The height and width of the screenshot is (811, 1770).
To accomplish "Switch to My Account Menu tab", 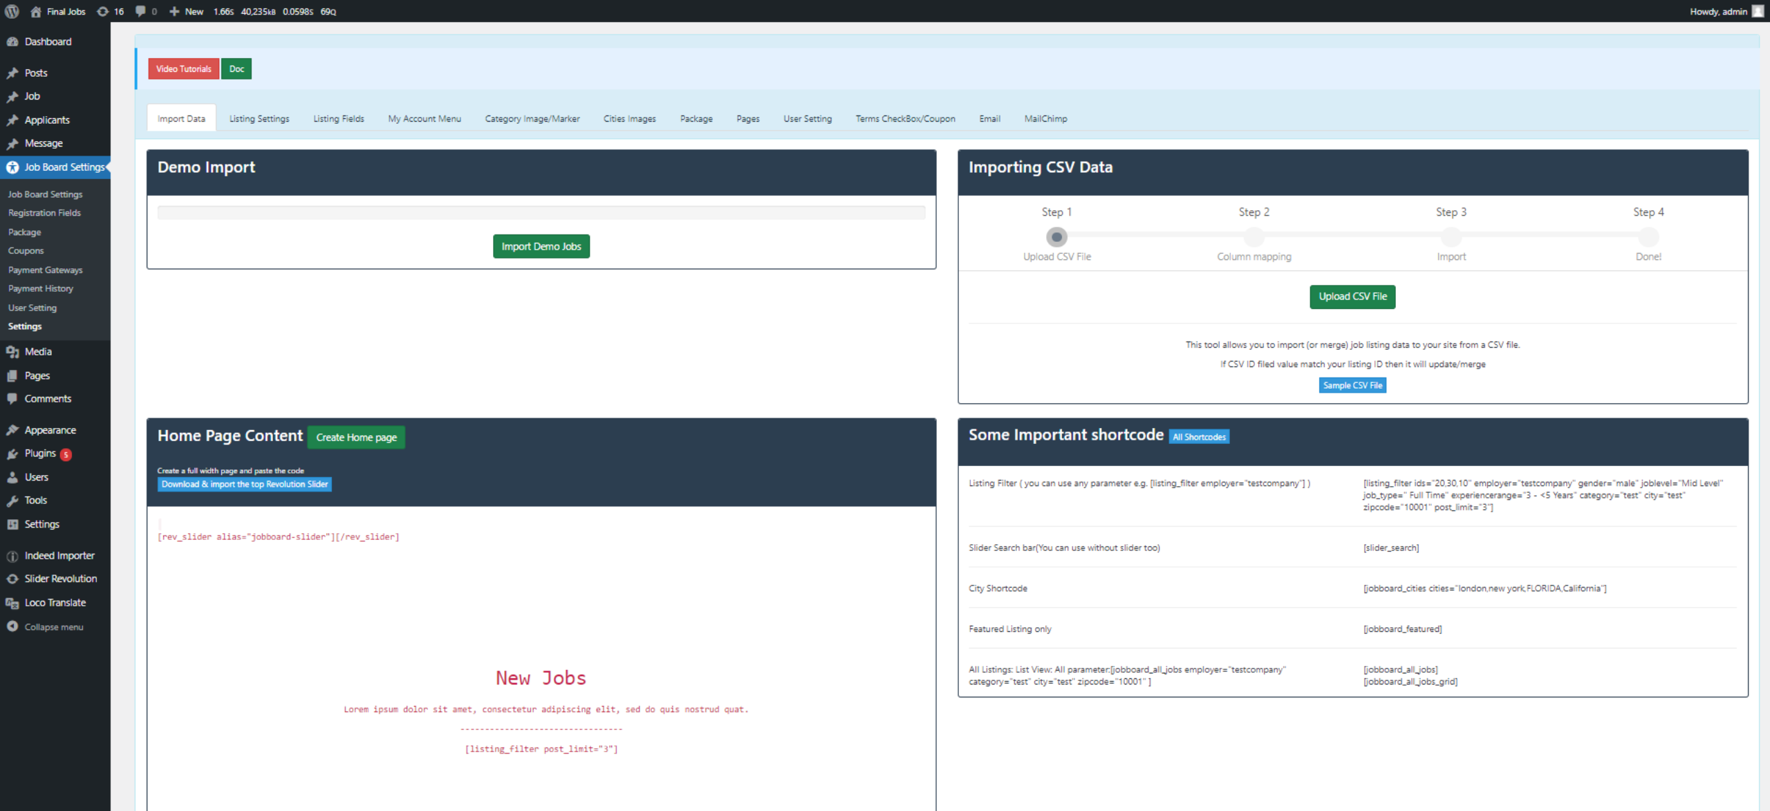I will pos(425,118).
